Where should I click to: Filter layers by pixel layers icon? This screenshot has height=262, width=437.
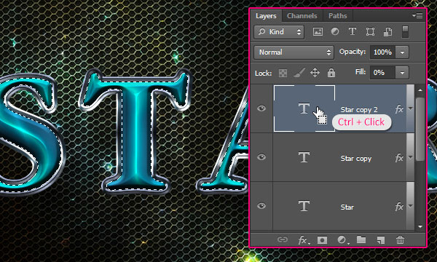pyautogui.click(x=318, y=32)
